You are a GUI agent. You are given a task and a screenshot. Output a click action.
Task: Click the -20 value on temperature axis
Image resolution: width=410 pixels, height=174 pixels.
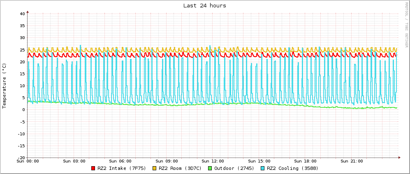21,158
